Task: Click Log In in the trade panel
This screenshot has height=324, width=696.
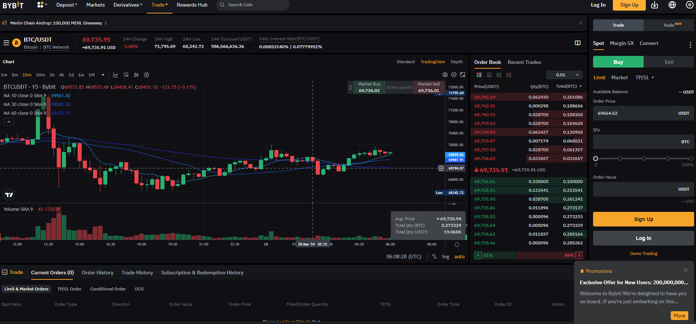Action: coord(644,238)
